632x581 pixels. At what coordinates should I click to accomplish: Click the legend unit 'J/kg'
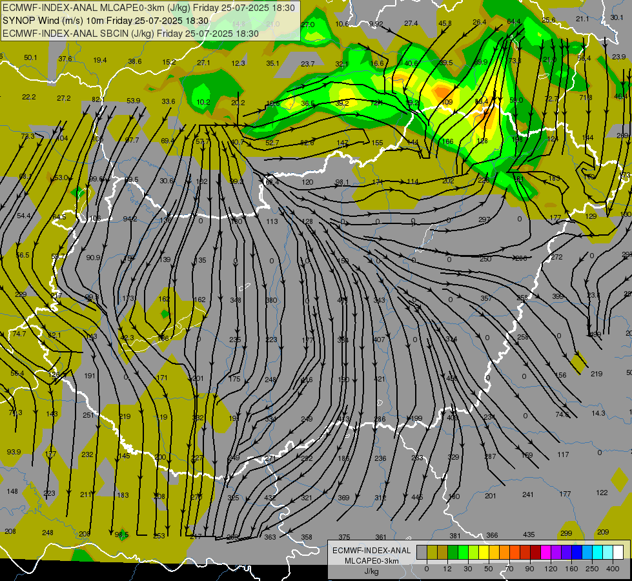[x=371, y=571]
